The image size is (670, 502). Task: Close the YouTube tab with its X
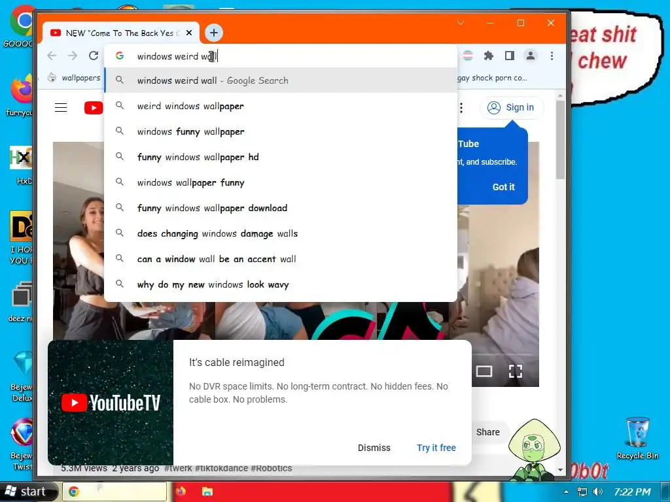point(189,33)
